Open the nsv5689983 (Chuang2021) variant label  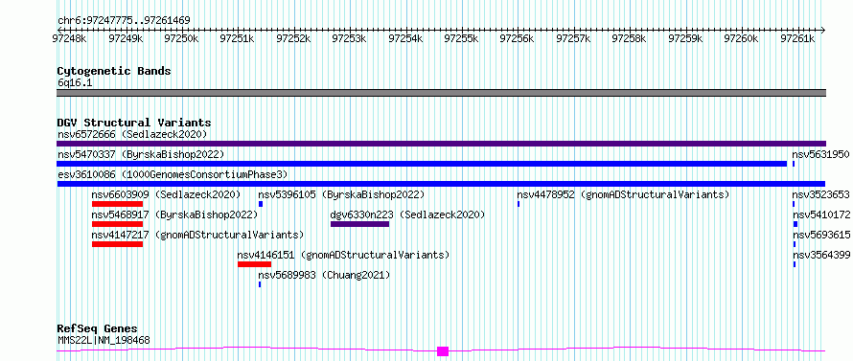click(324, 275)
